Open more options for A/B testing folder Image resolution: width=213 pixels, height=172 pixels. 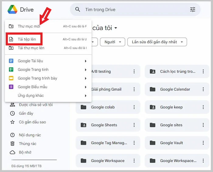click(134, 71)
